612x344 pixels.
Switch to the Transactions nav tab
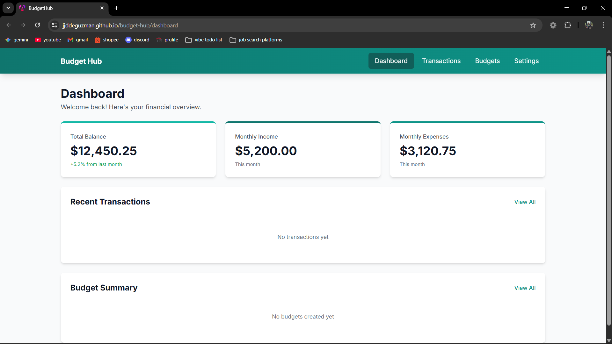click(441, 61)
